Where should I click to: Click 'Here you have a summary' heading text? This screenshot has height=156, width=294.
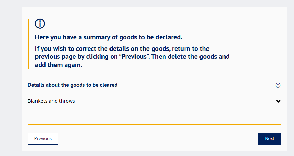click(x=108, y=37)
